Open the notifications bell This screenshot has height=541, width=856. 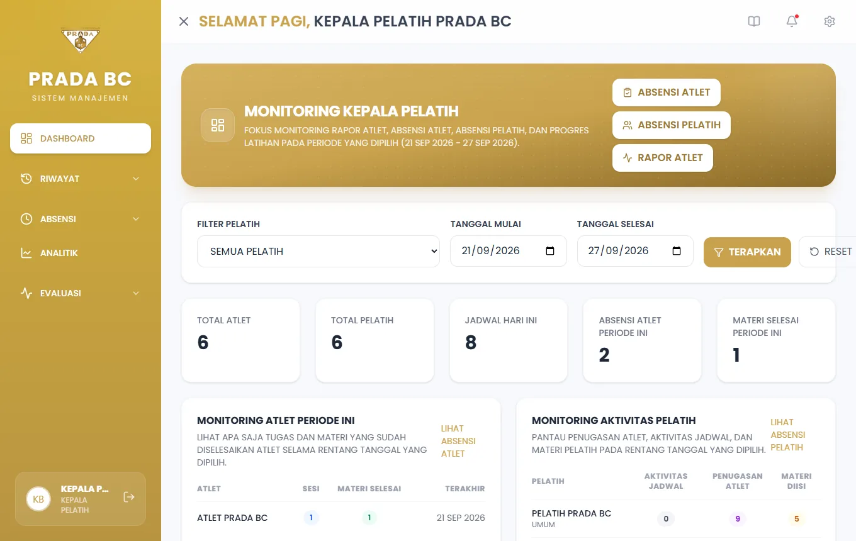click(x=792, y=21)
